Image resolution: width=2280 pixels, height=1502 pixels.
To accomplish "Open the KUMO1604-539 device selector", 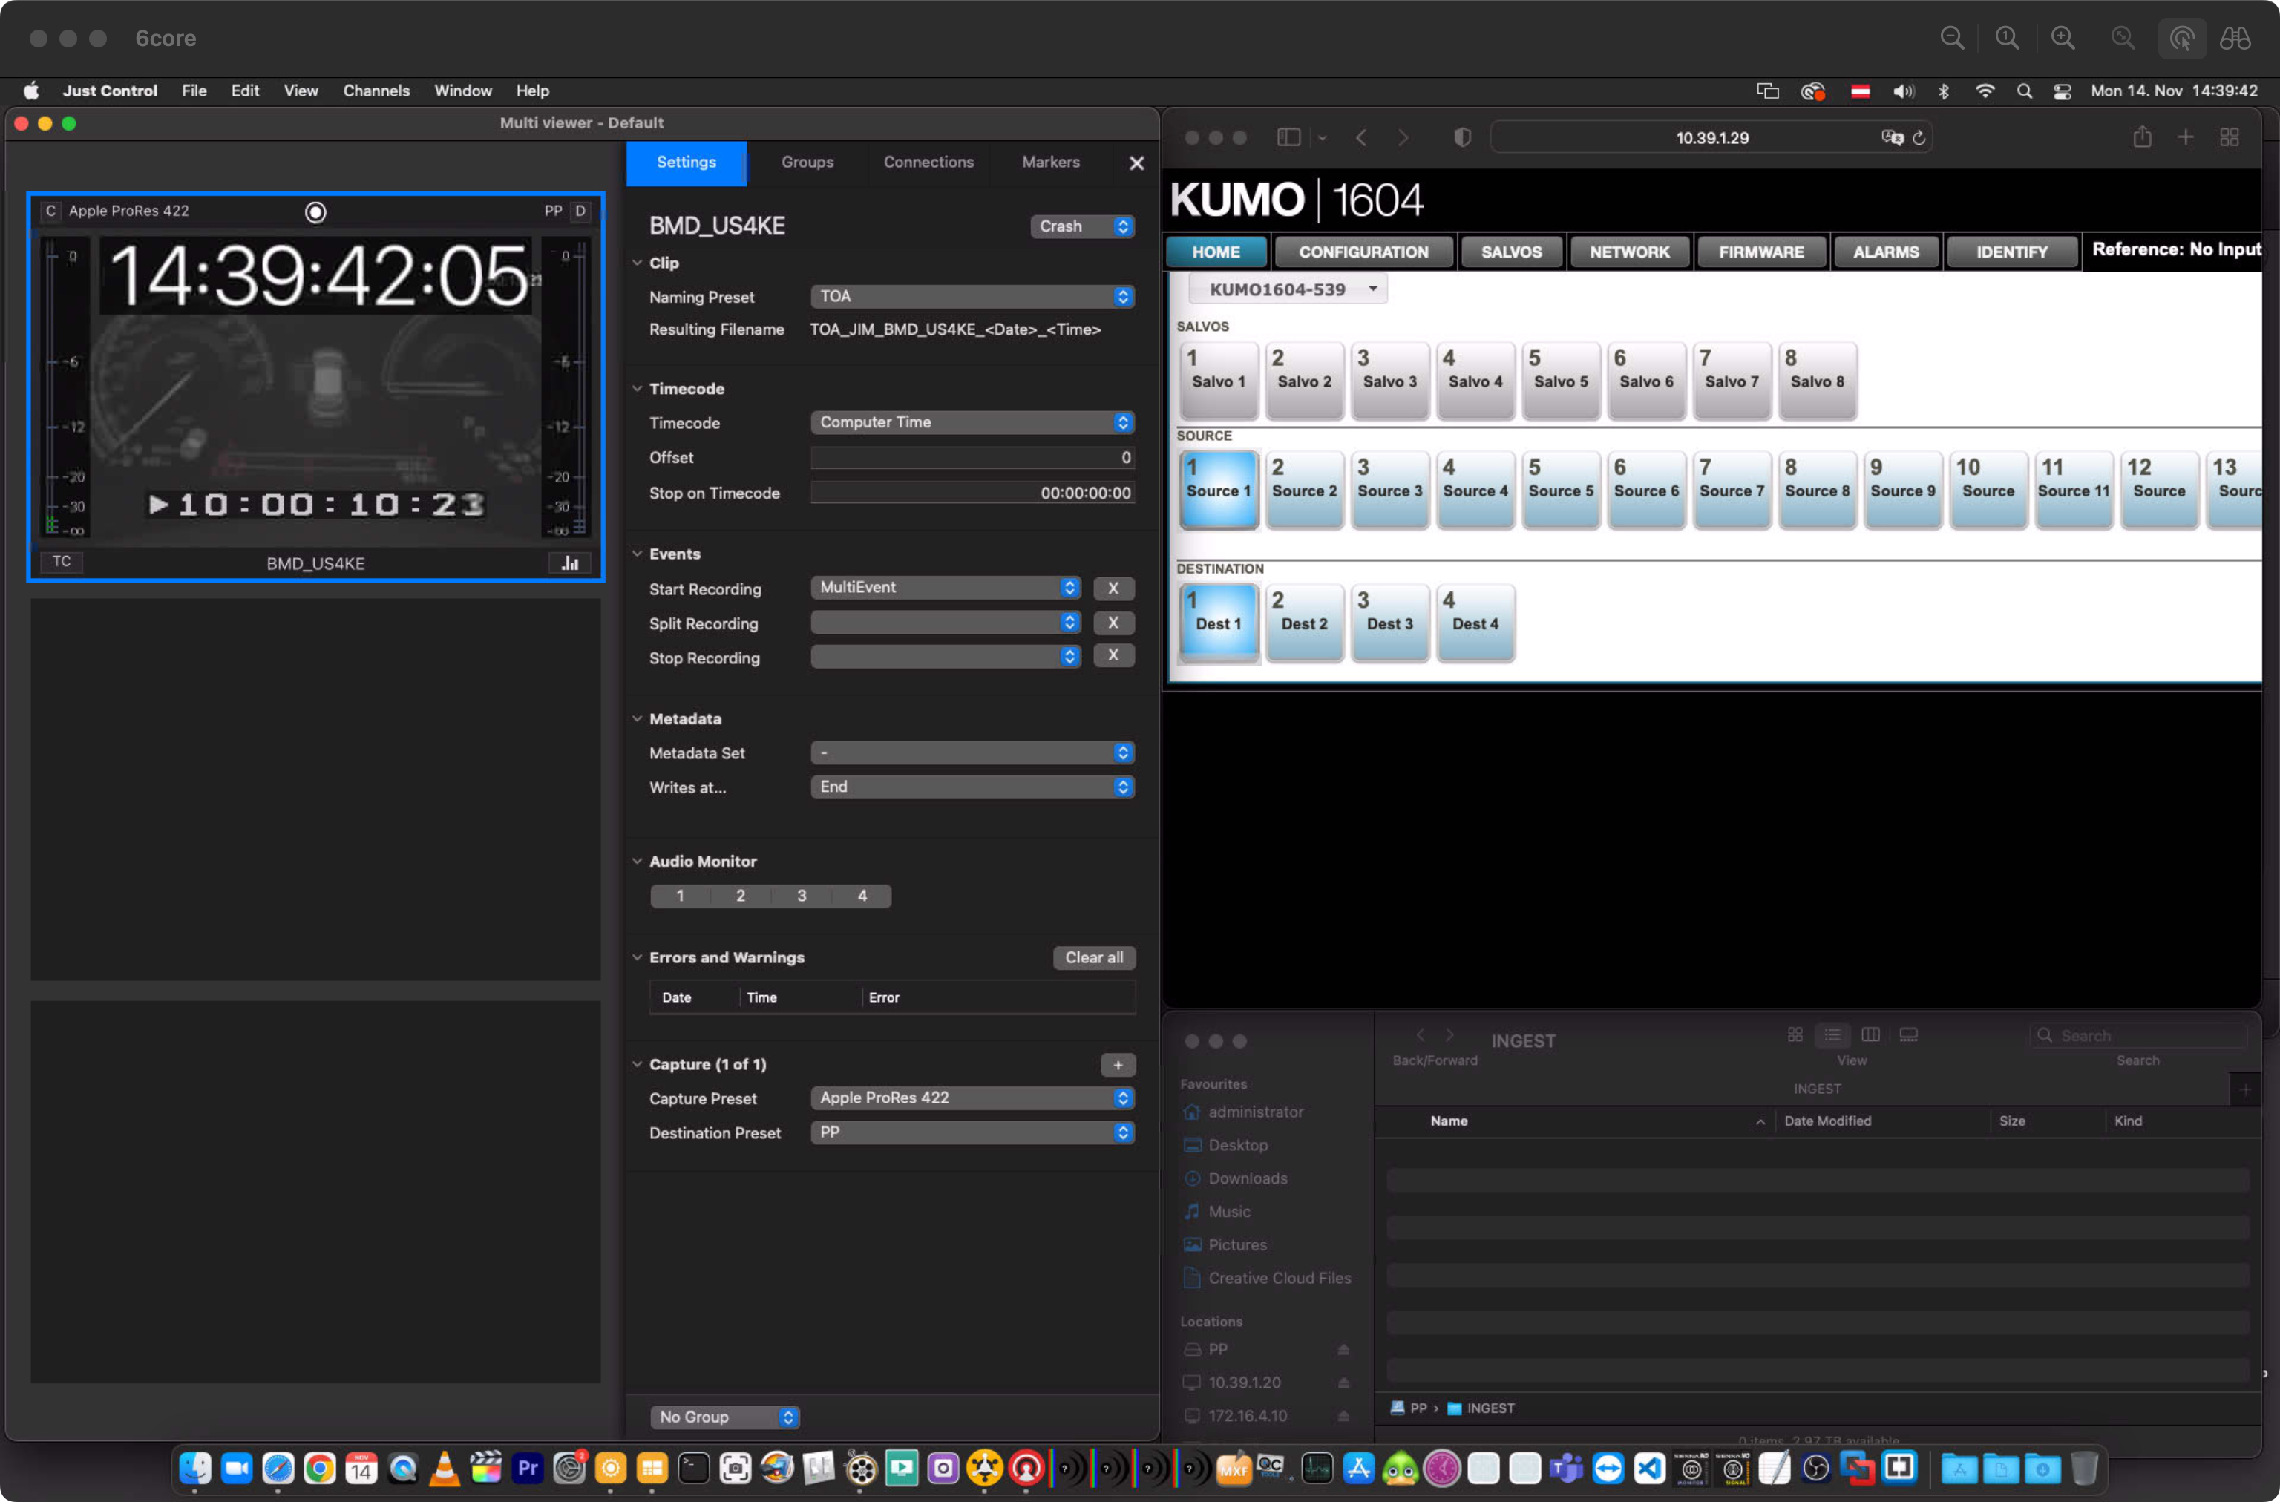I will pyautogui.click(x=1288, y=289).
